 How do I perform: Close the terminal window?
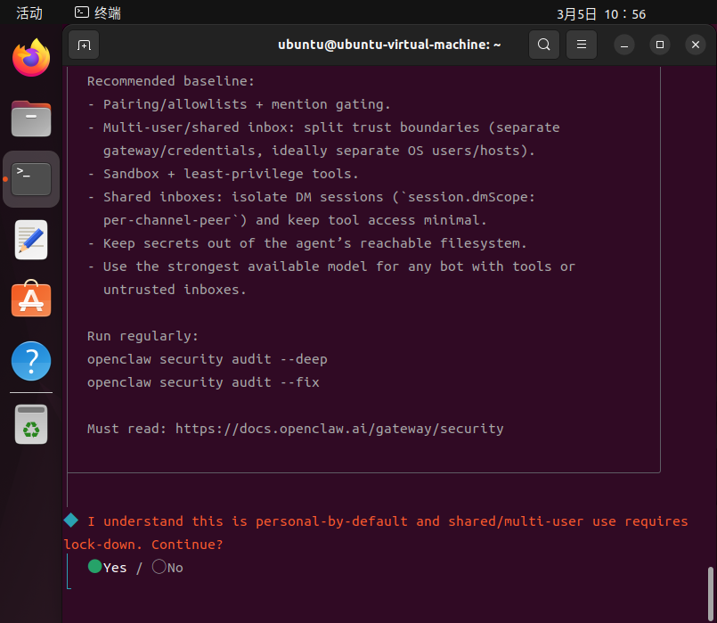pyautogui.click(x=696, y=45)
